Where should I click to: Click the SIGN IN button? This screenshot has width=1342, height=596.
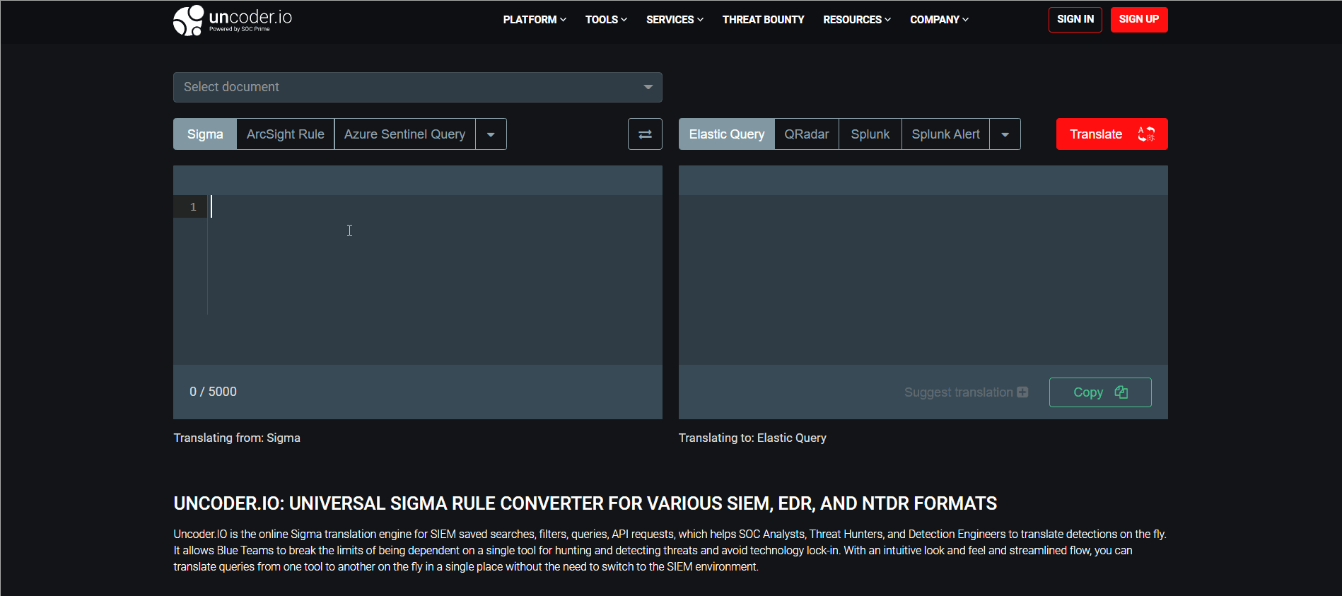click(1075, 20)
